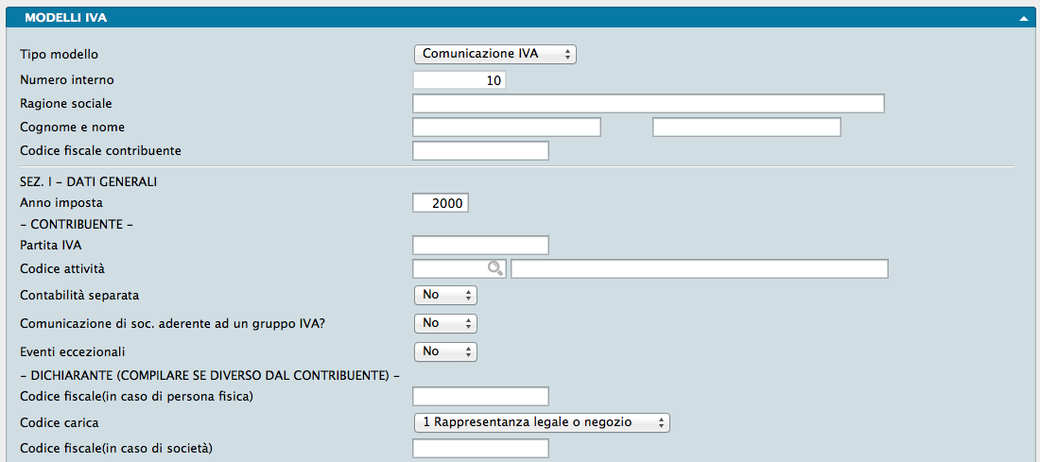Click the Codice attività code field
Viewport: 1040px width, 462px height.
[450, 269]
